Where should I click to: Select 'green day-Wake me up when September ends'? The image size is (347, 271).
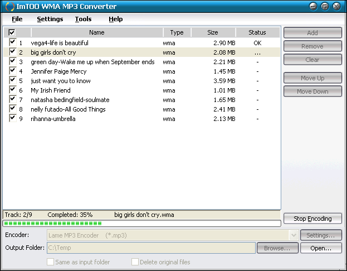(x=141, y=62)
